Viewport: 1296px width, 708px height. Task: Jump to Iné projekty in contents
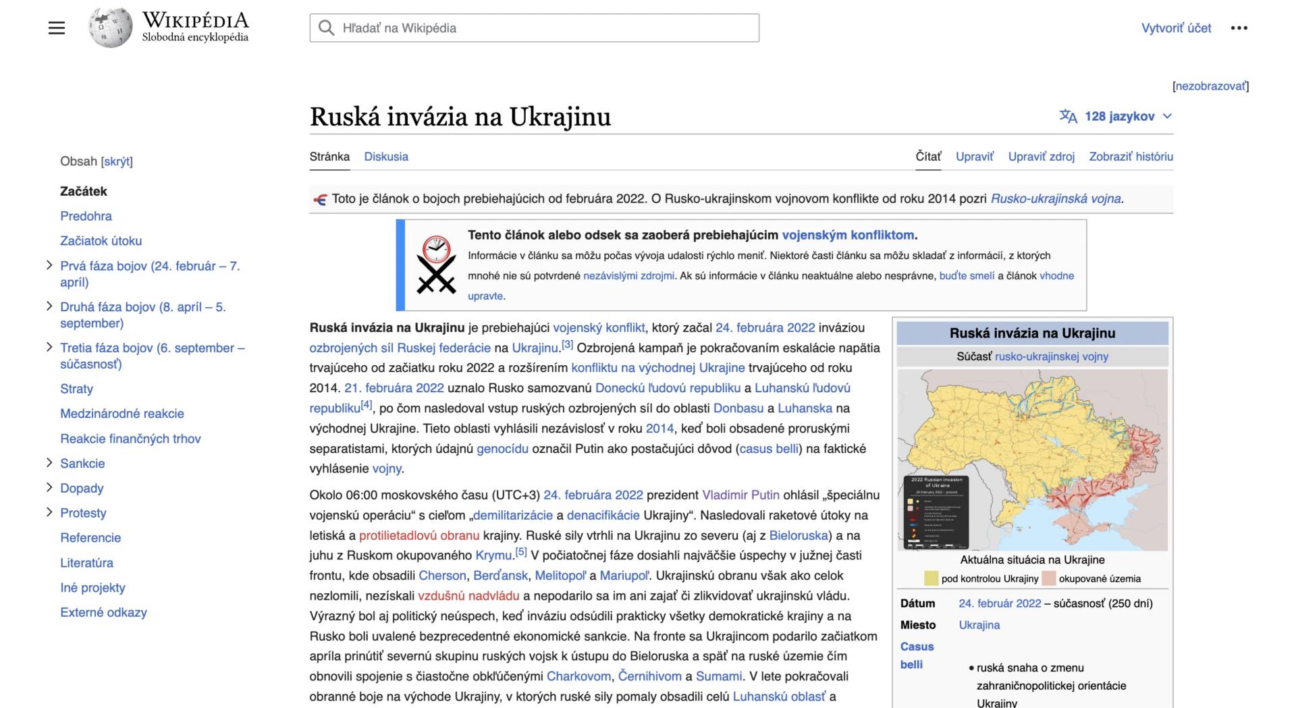[92, 588]
